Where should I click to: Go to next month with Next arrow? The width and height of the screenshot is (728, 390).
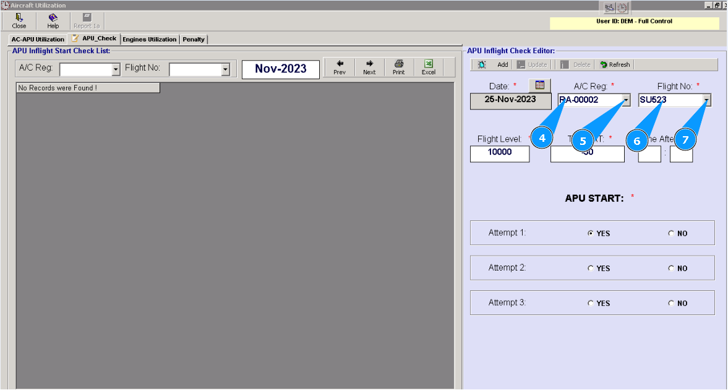coord(369,67)
